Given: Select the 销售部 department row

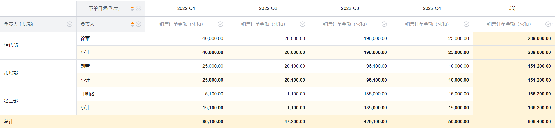Looking at the screenshot, I should (38, 45).
